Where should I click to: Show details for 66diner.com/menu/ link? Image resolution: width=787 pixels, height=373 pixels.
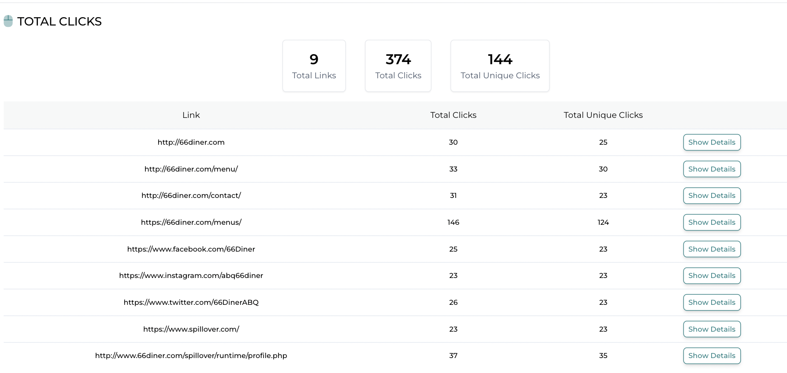click(x=712, y=169)
